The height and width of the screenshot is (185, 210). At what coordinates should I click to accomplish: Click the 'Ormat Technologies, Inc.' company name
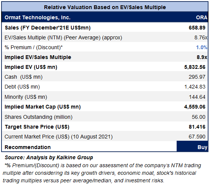[x=38, y=17]
